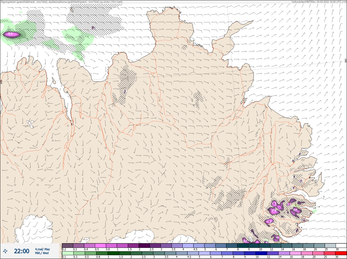Select bottom legend dark green swatch between 1 and 1.5

pyautogui.click(x=113, y=253)
